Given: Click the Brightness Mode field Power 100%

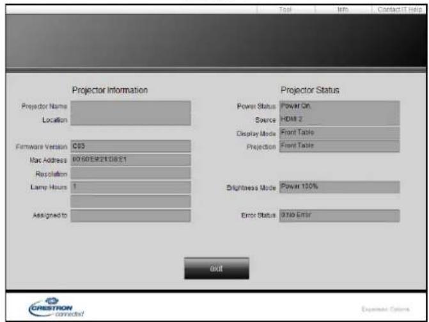Looking at the screenshot, I should tap(339, 187).
